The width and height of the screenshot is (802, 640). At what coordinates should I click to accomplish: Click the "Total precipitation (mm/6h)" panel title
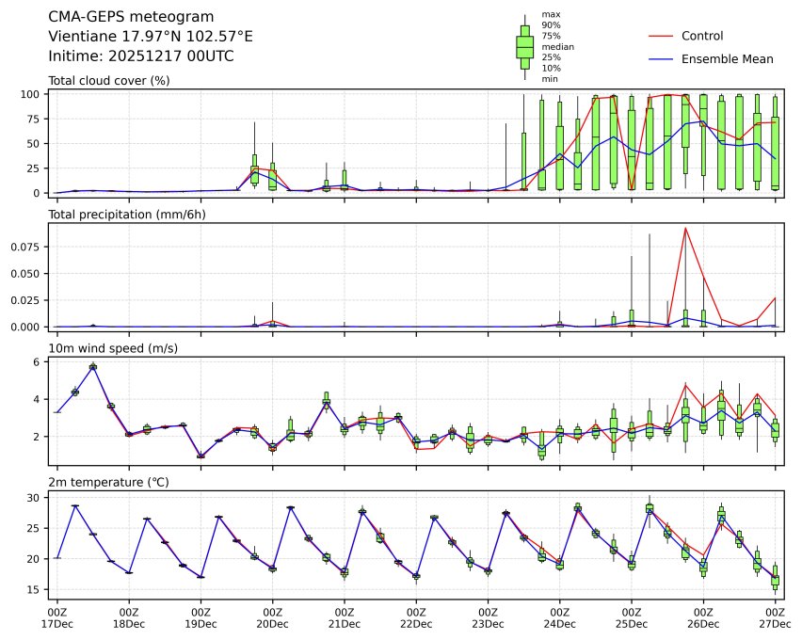[x=126, y=215]
